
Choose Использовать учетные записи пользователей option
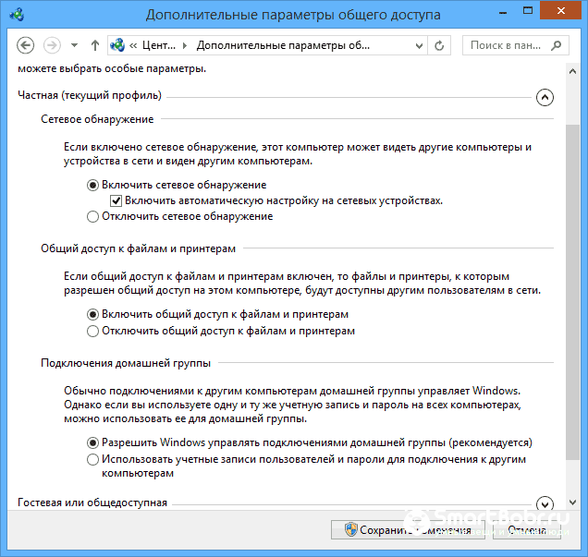92,459
